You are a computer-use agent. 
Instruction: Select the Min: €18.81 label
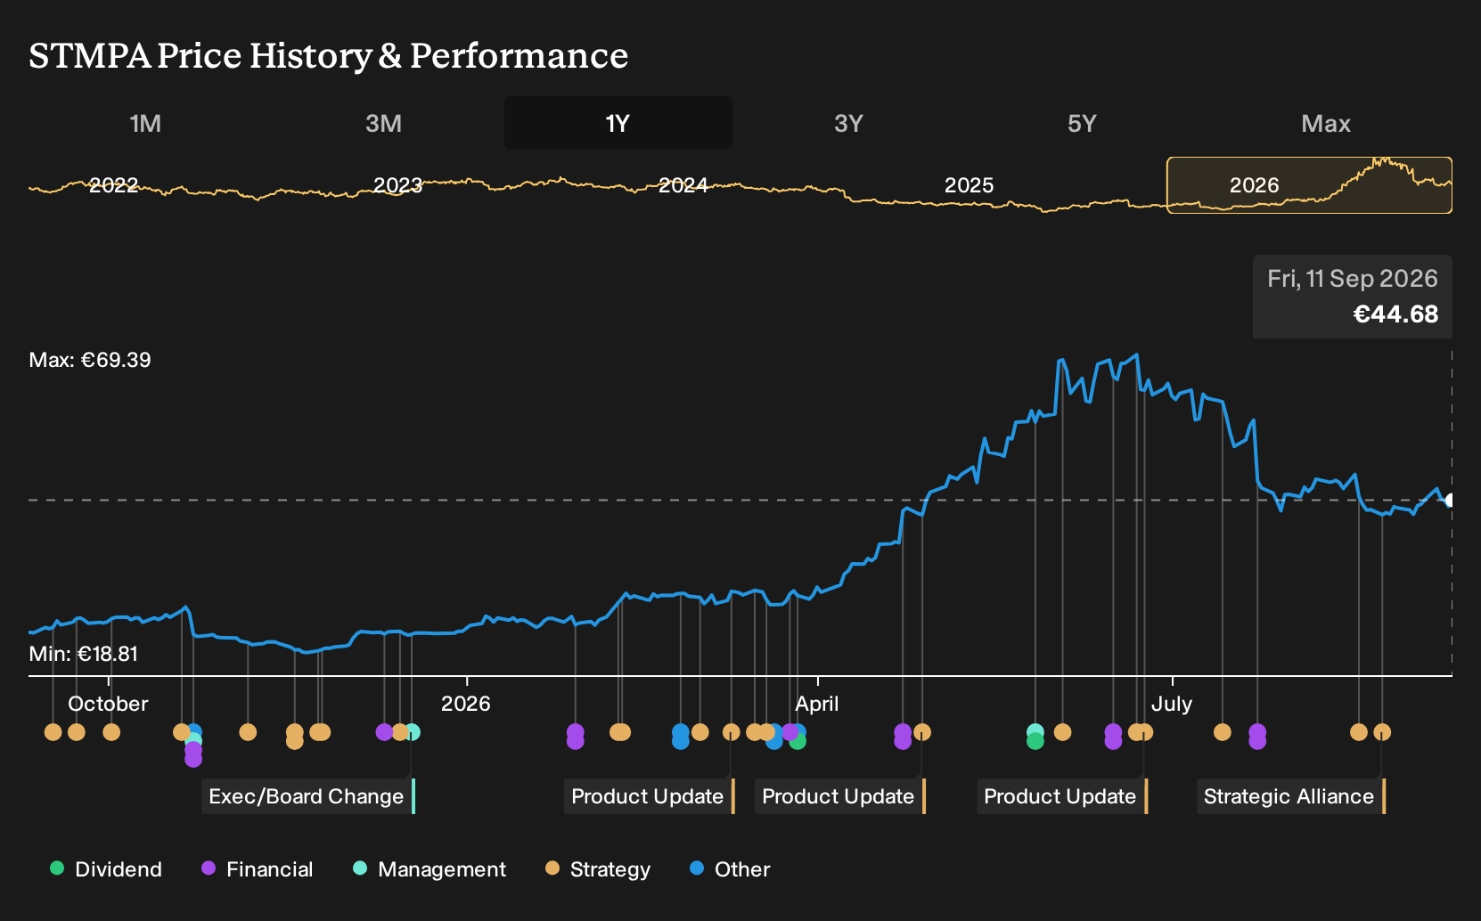84,654
